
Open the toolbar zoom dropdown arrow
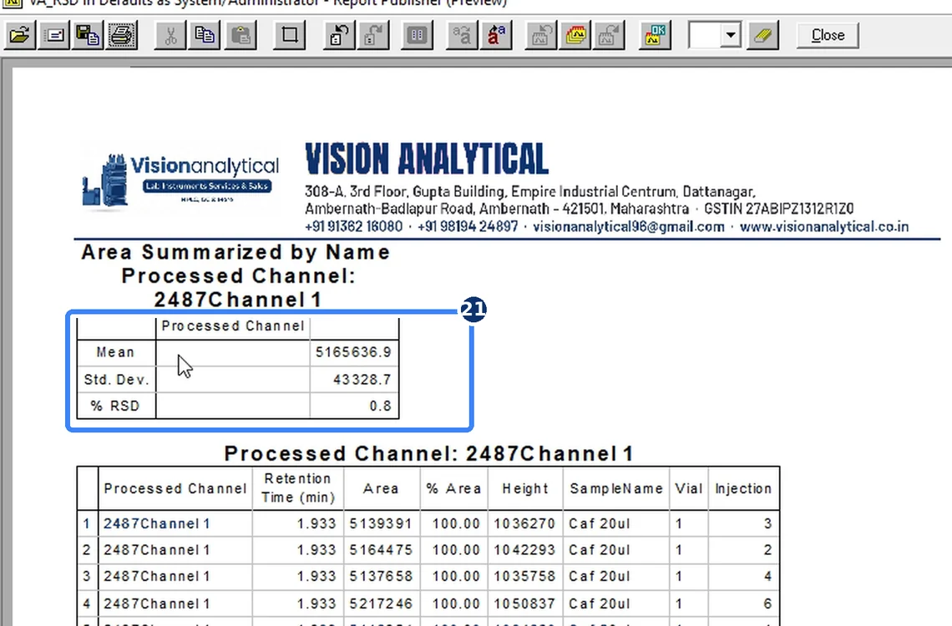pos(731,35)
